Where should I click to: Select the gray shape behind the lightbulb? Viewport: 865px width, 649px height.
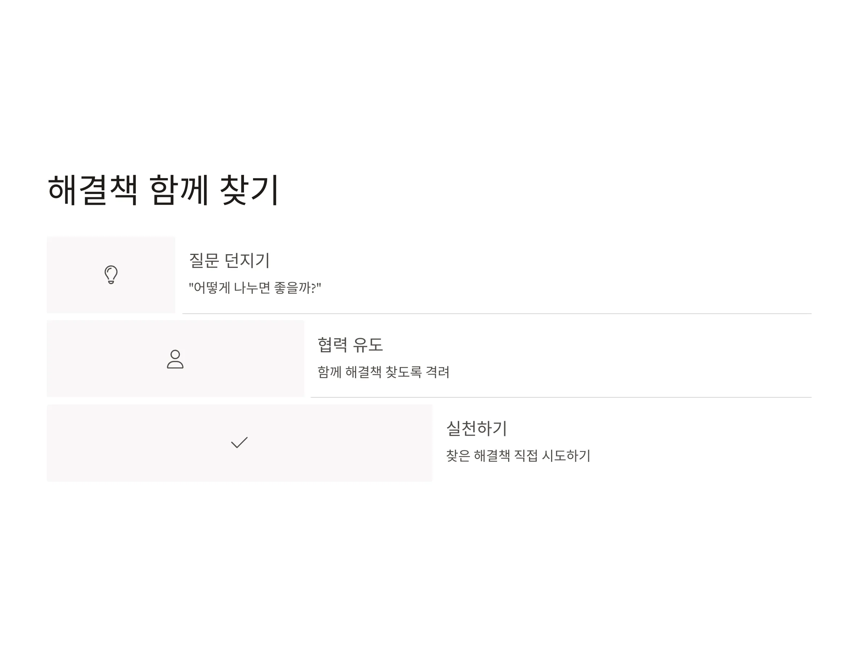coord(111,275)
